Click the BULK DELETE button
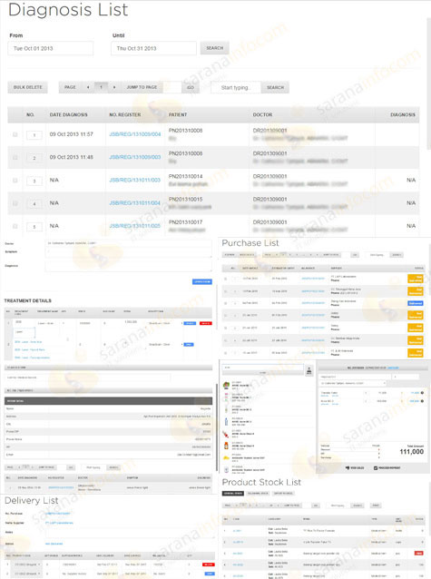431x579 pixels. point(28,87)
